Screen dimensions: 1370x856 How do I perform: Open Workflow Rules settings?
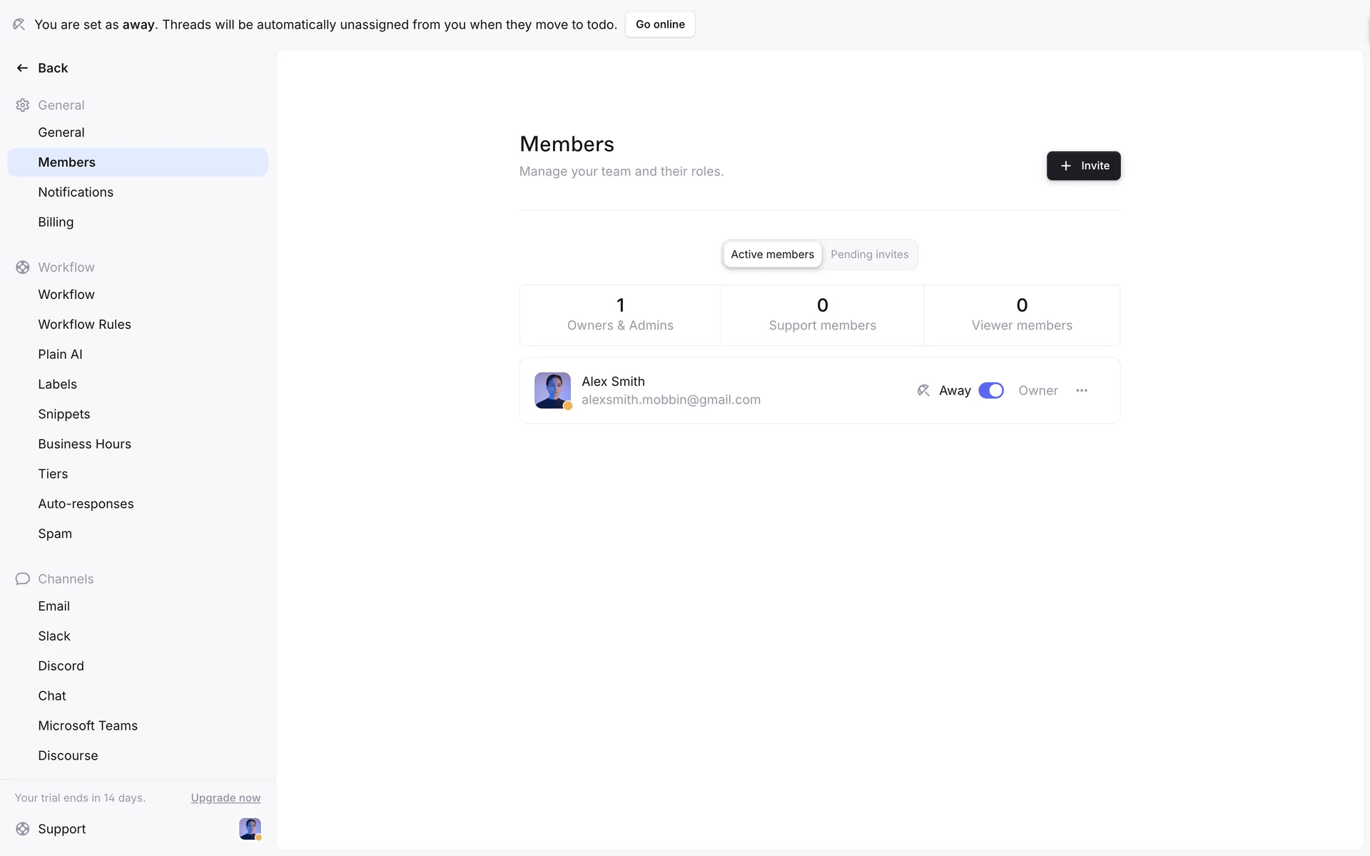[84, 325]
